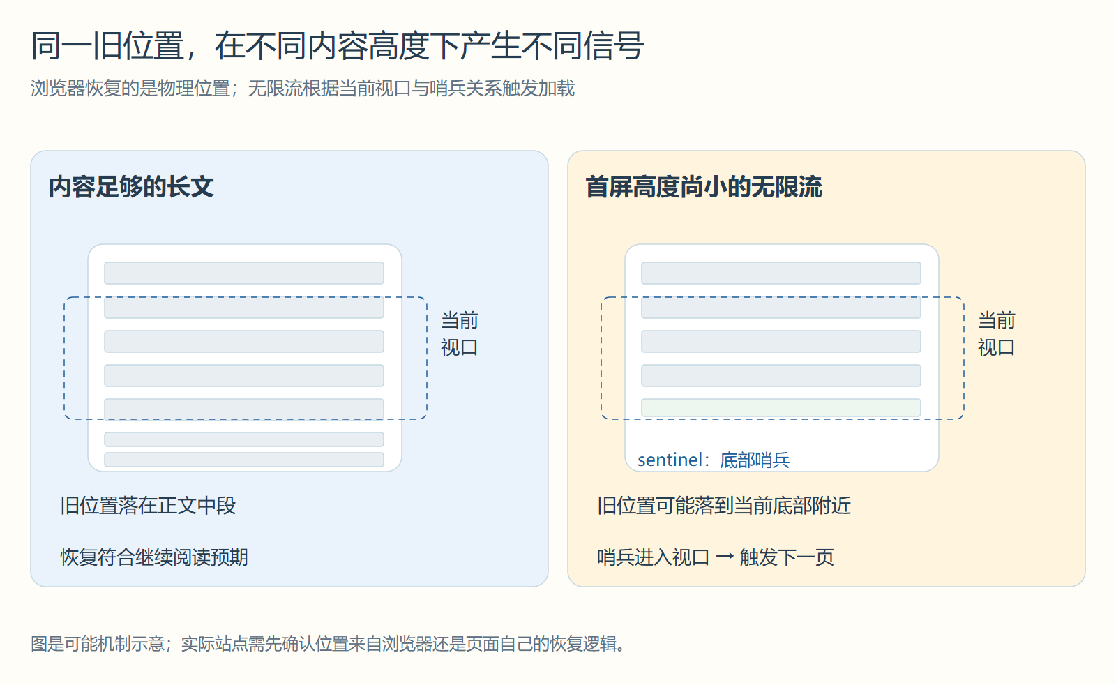Click the text 旧位置可能落到当前底部附近
This screenshot has width=1116, height=685.
coord(724,506)
